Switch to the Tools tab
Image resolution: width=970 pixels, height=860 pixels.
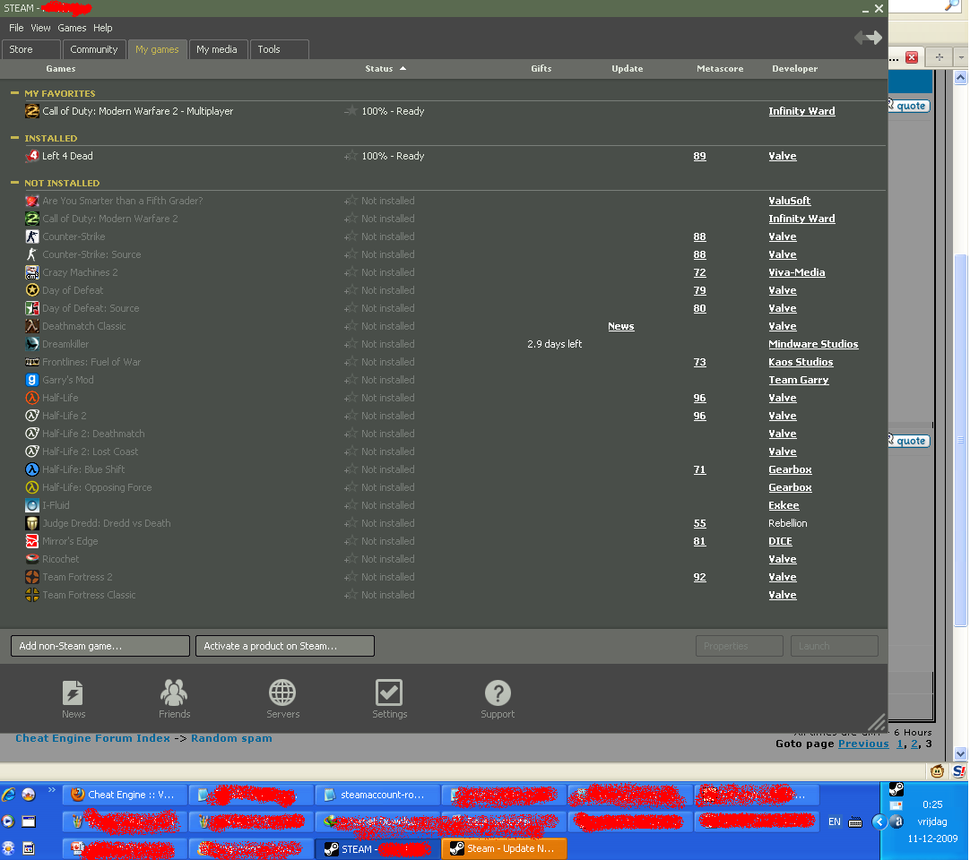coord(279,49)
